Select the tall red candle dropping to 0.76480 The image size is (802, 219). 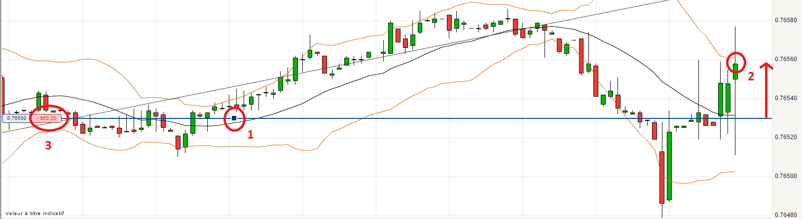click(x=662, y=177)
